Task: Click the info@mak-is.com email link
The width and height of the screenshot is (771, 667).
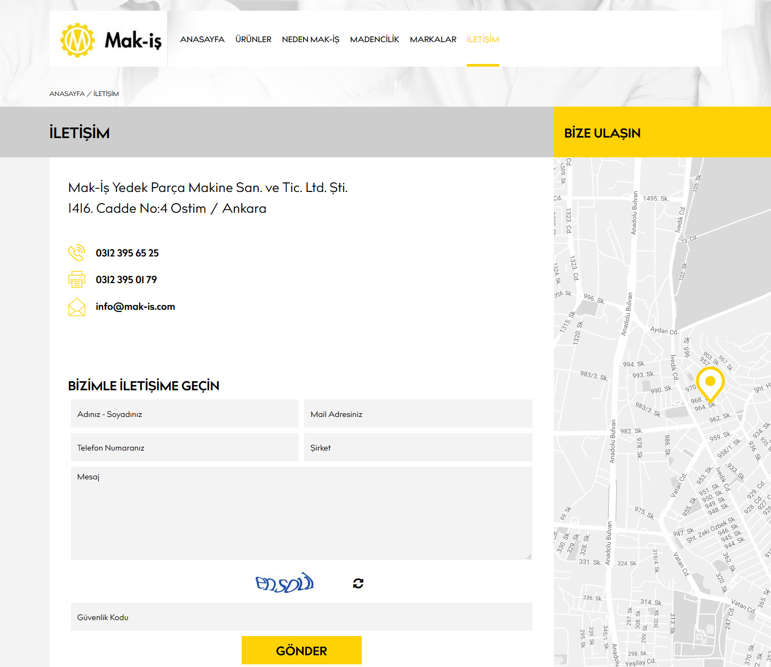Action: coord(136,307)
